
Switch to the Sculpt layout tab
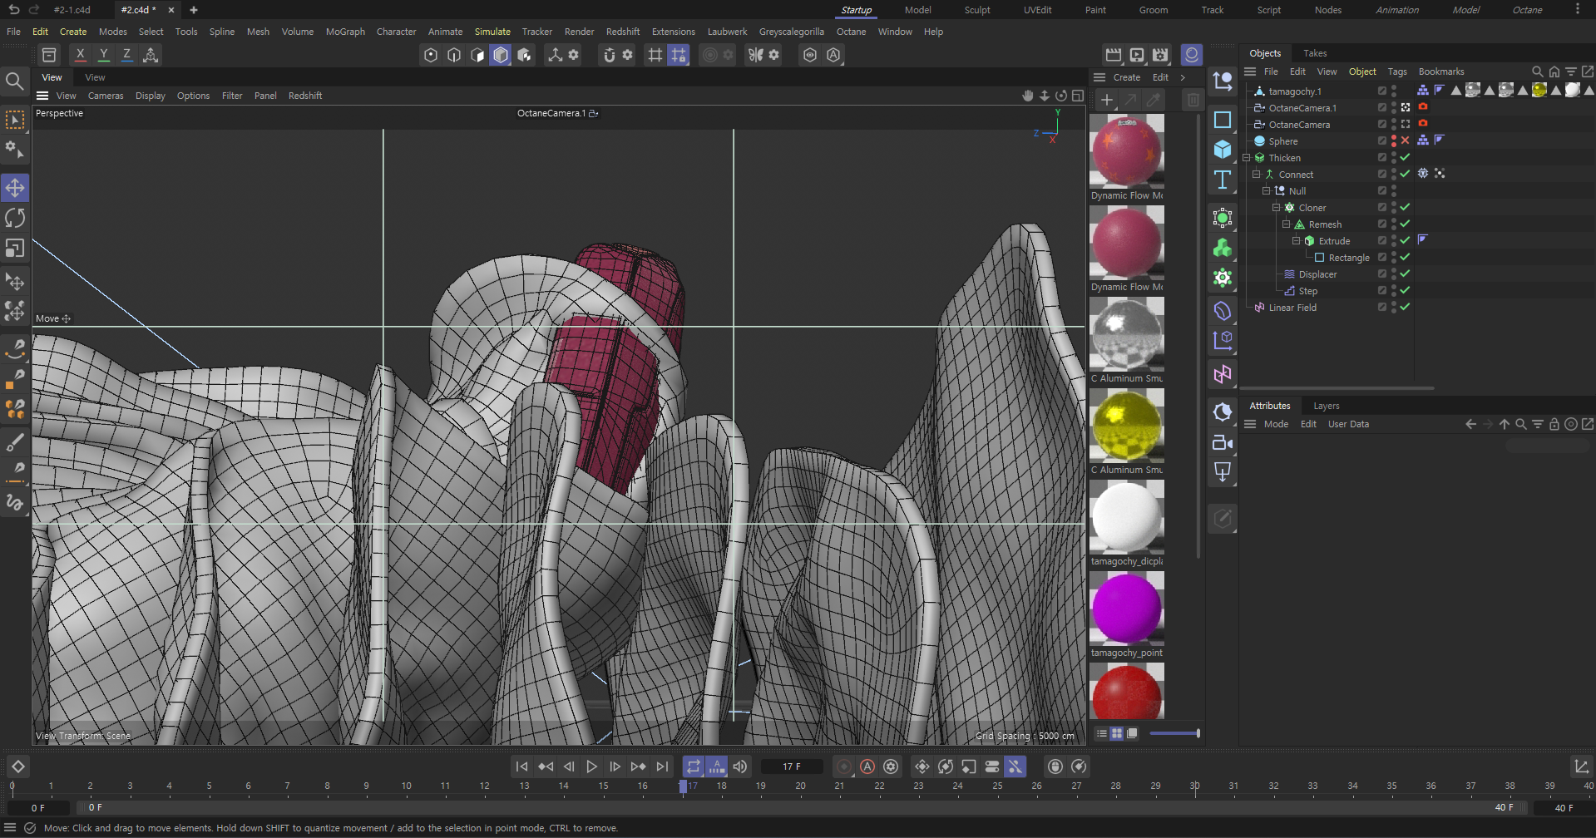[x=977, y=10]
